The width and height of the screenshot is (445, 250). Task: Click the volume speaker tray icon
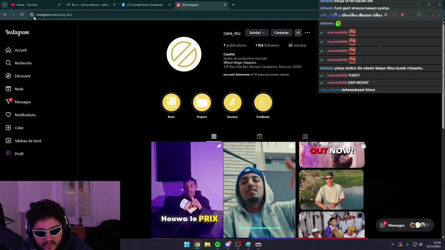[420, 244]
